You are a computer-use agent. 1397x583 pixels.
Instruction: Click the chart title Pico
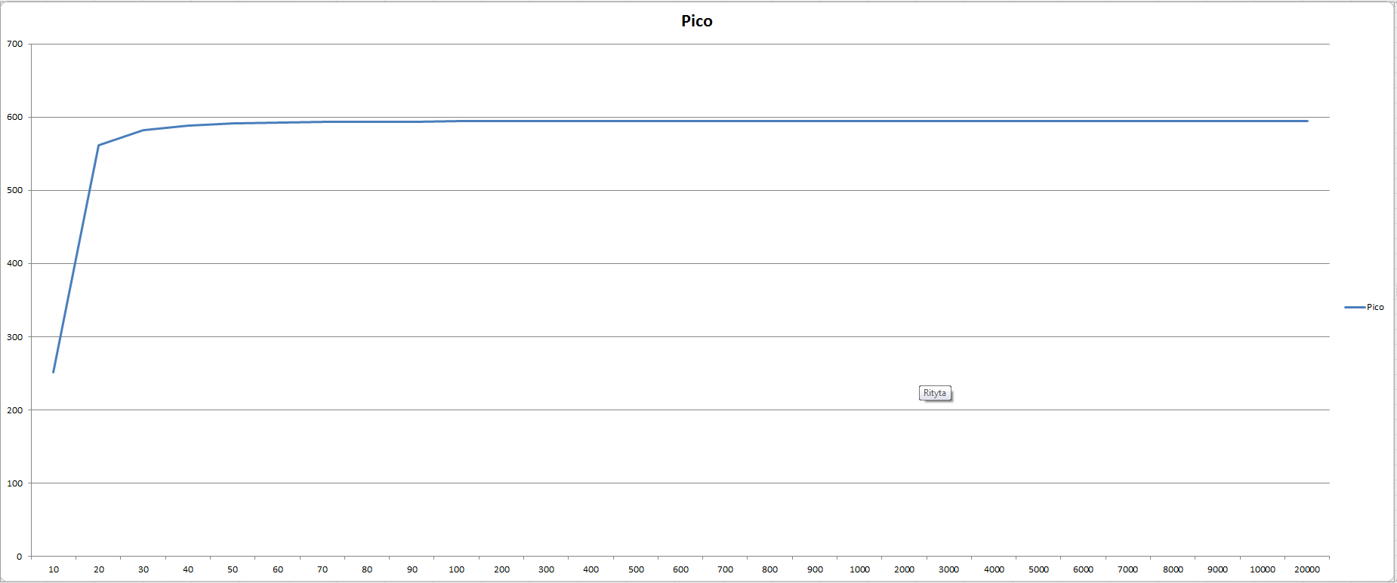[696, 21]
